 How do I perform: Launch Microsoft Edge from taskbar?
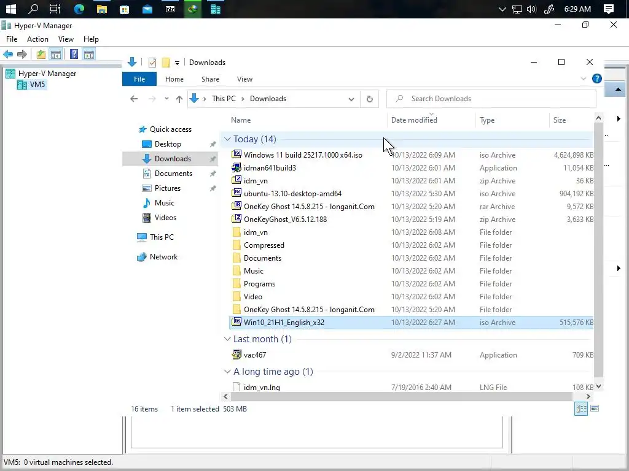(79, 9)
